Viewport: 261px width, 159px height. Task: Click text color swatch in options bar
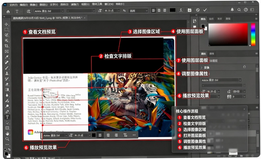click(x=172, y=10)
